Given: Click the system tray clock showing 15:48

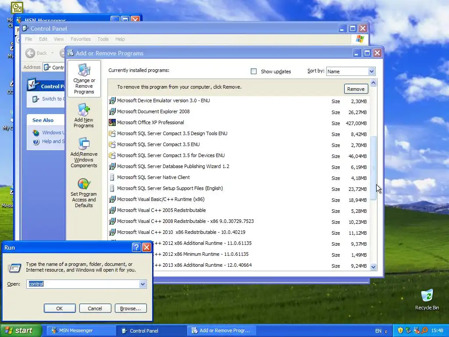Looking at the screenshot, I should click(437, 330).
